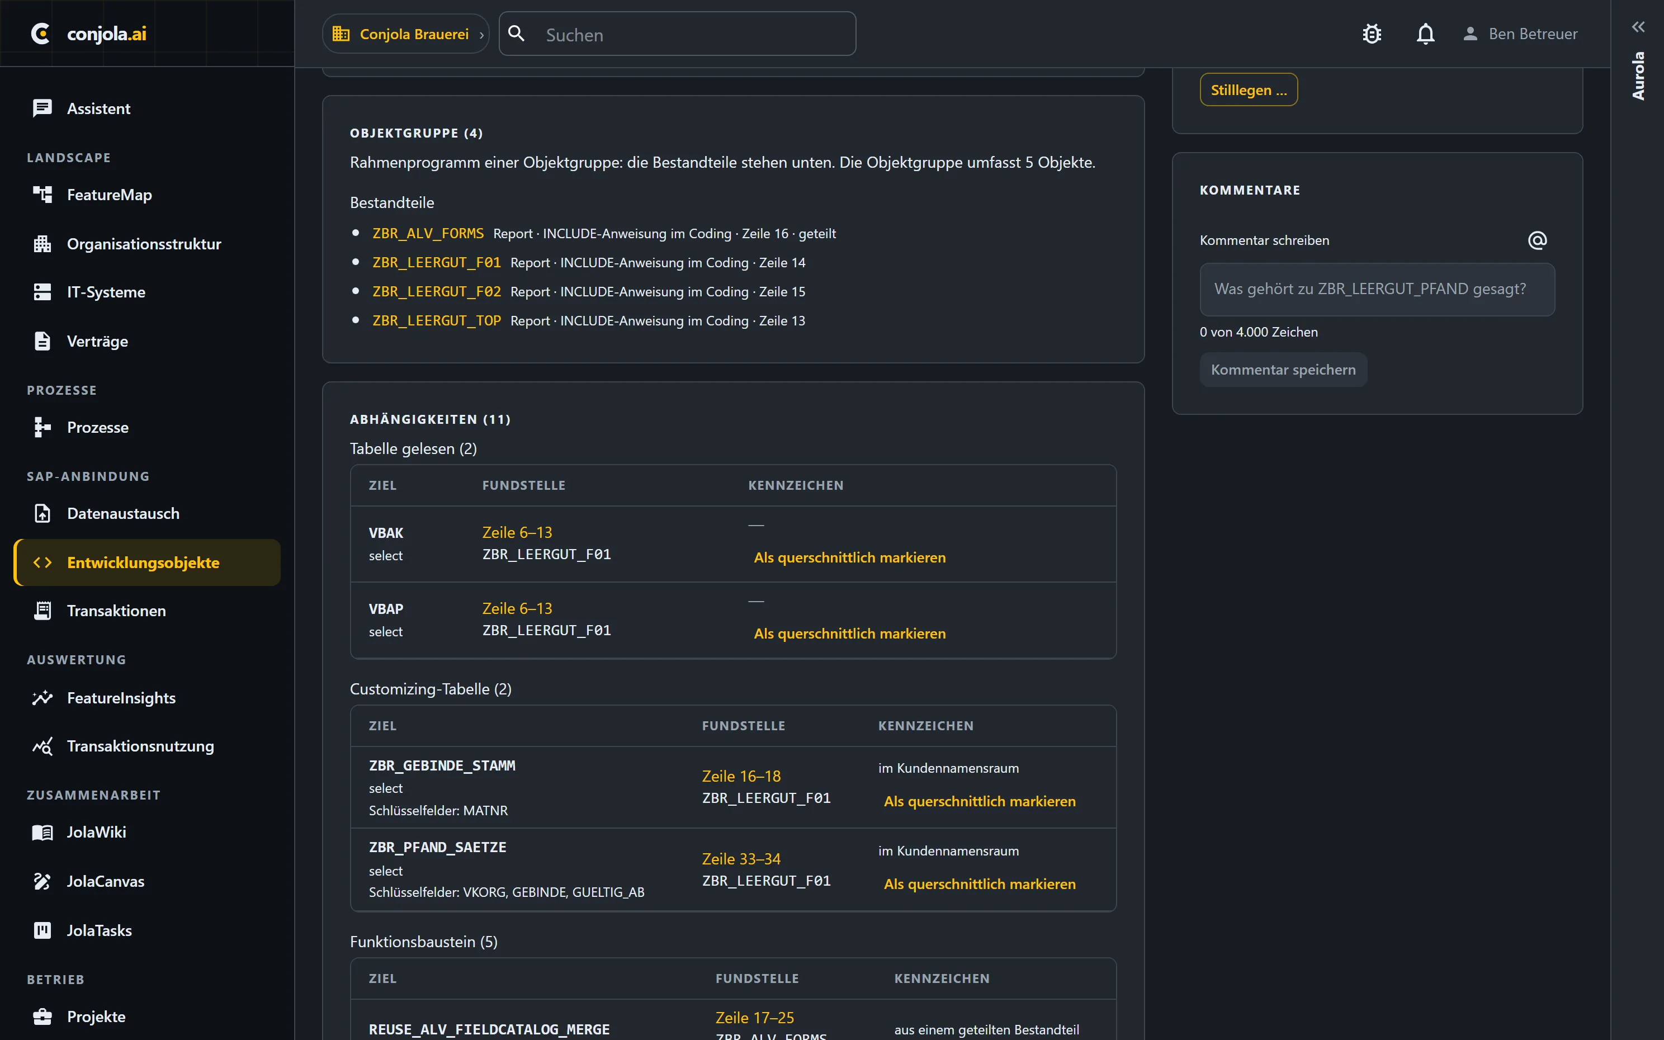Insert a mention with the @ icon
The image size is (1664, 1040).
[x=1537, y=240]
